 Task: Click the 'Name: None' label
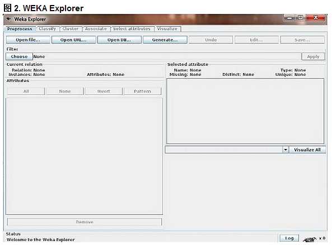[x=188, y=70]
